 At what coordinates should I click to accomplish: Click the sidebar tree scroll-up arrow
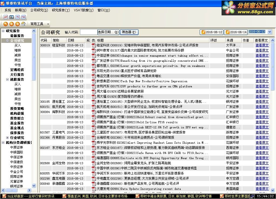click(34, 31)
